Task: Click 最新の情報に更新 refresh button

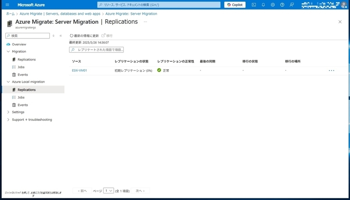Action: point(84,36)
